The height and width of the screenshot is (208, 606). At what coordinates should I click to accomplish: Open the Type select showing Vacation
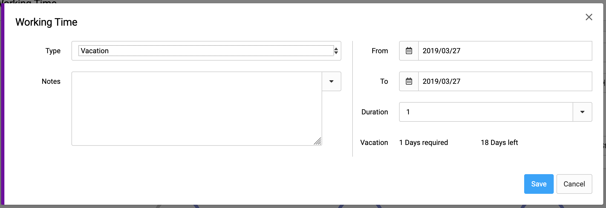(206, 51)
